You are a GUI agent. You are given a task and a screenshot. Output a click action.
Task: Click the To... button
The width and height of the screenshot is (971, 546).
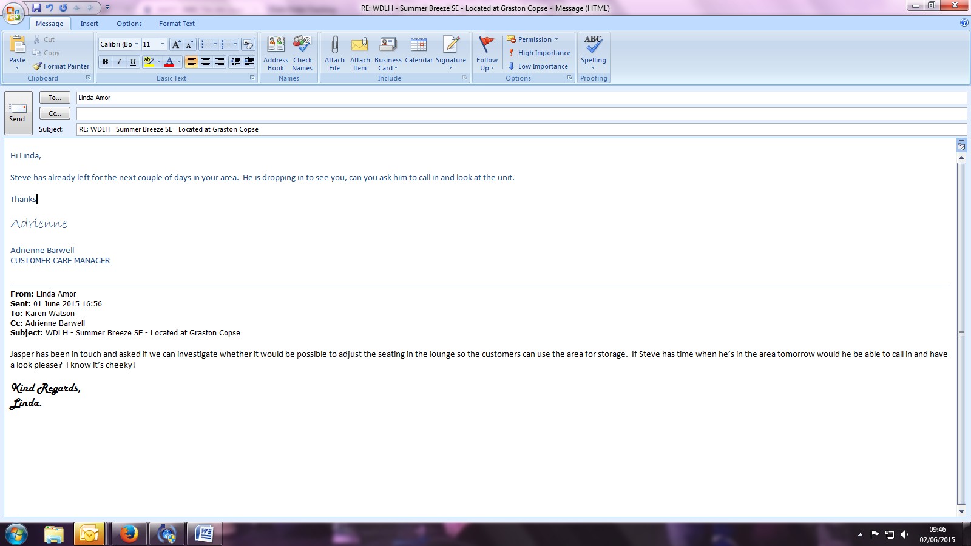point(55,98)
